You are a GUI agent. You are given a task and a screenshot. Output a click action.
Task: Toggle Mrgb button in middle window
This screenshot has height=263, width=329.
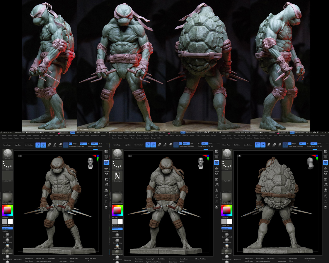point(186,143)
